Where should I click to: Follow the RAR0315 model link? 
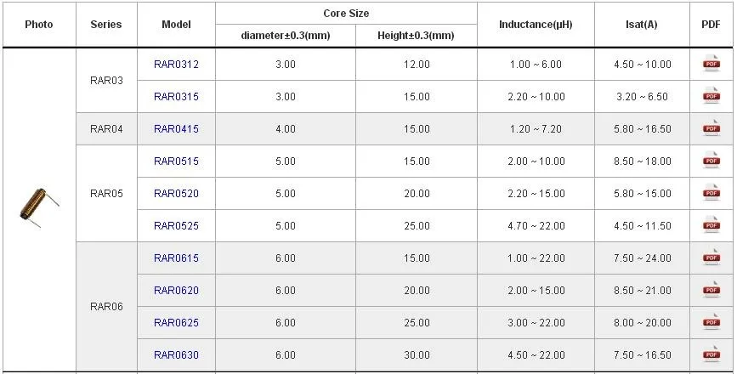coord(176,97)
